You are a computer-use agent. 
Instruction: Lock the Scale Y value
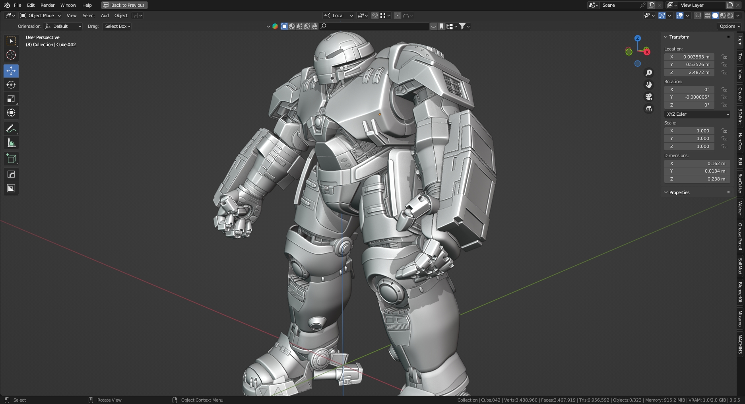click(x=724, y=138)
